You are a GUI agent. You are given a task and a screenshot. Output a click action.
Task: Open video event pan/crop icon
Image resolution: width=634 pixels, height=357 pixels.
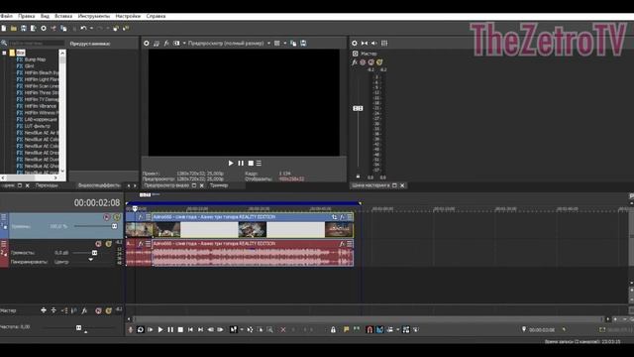335,217
